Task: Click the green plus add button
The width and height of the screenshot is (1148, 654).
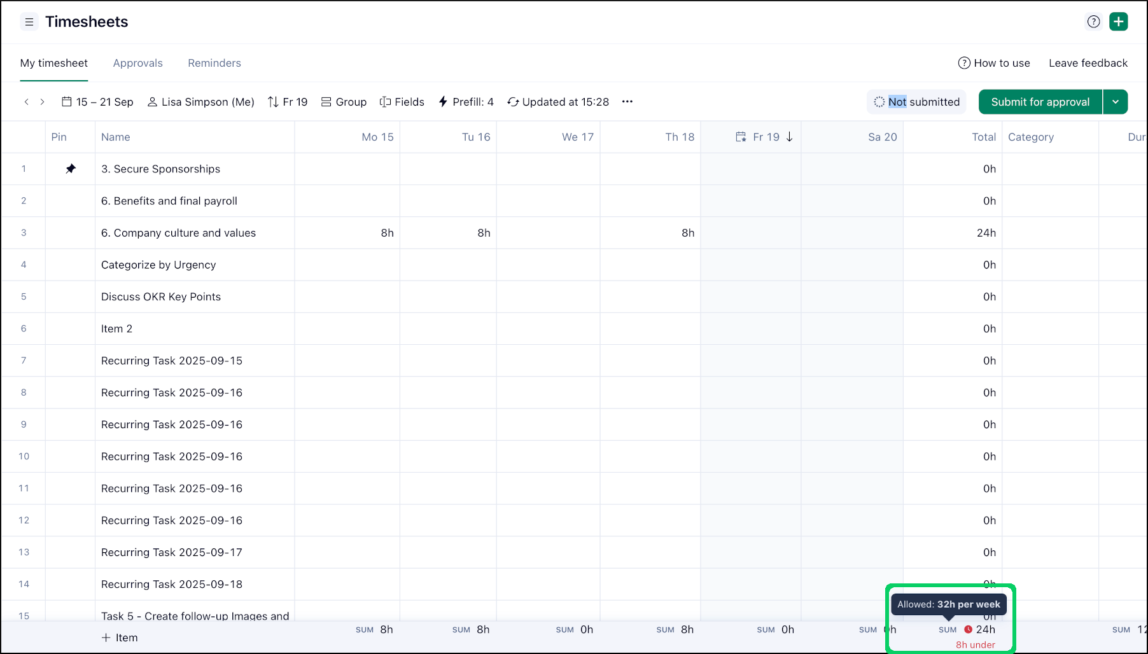Action: [1118, 22]
